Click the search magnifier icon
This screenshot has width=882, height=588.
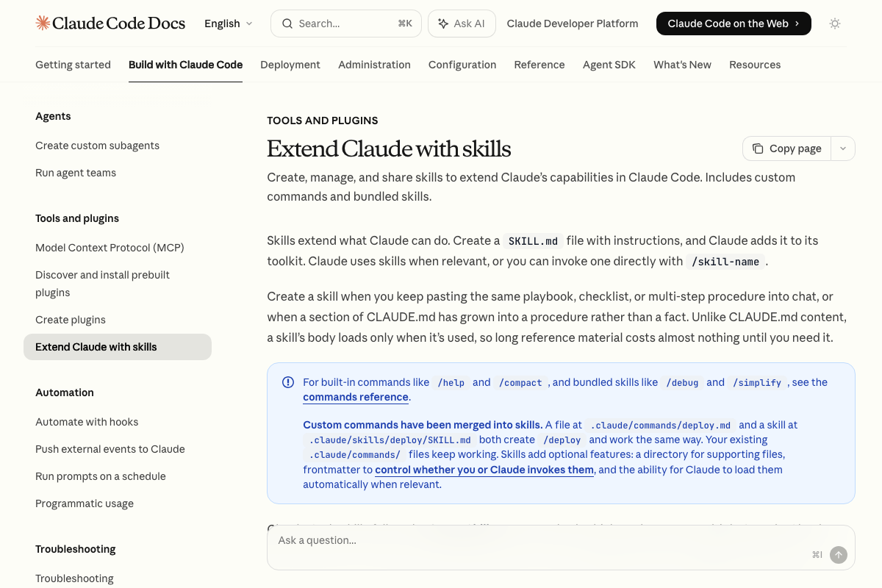287,23
